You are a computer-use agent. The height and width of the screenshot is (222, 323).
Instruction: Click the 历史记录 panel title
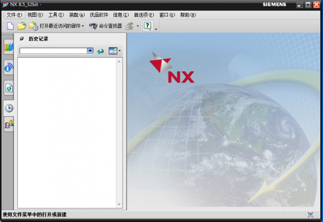tap(38, 39)
